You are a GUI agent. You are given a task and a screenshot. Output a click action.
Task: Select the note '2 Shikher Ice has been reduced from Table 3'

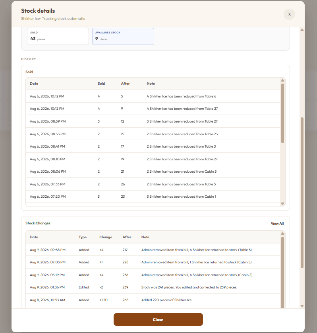[x=181, y=146]
